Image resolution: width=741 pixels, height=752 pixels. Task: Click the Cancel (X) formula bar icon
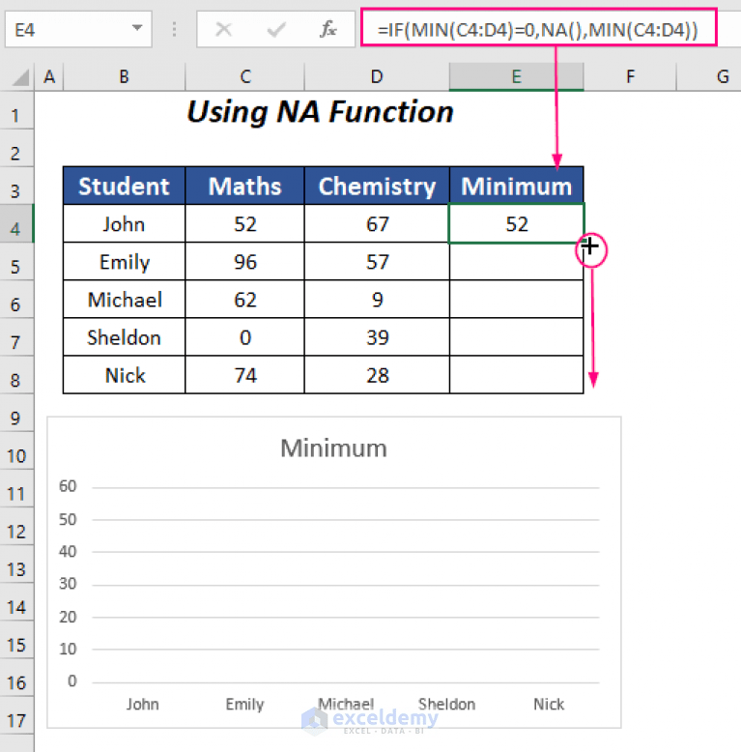[223, 30]
